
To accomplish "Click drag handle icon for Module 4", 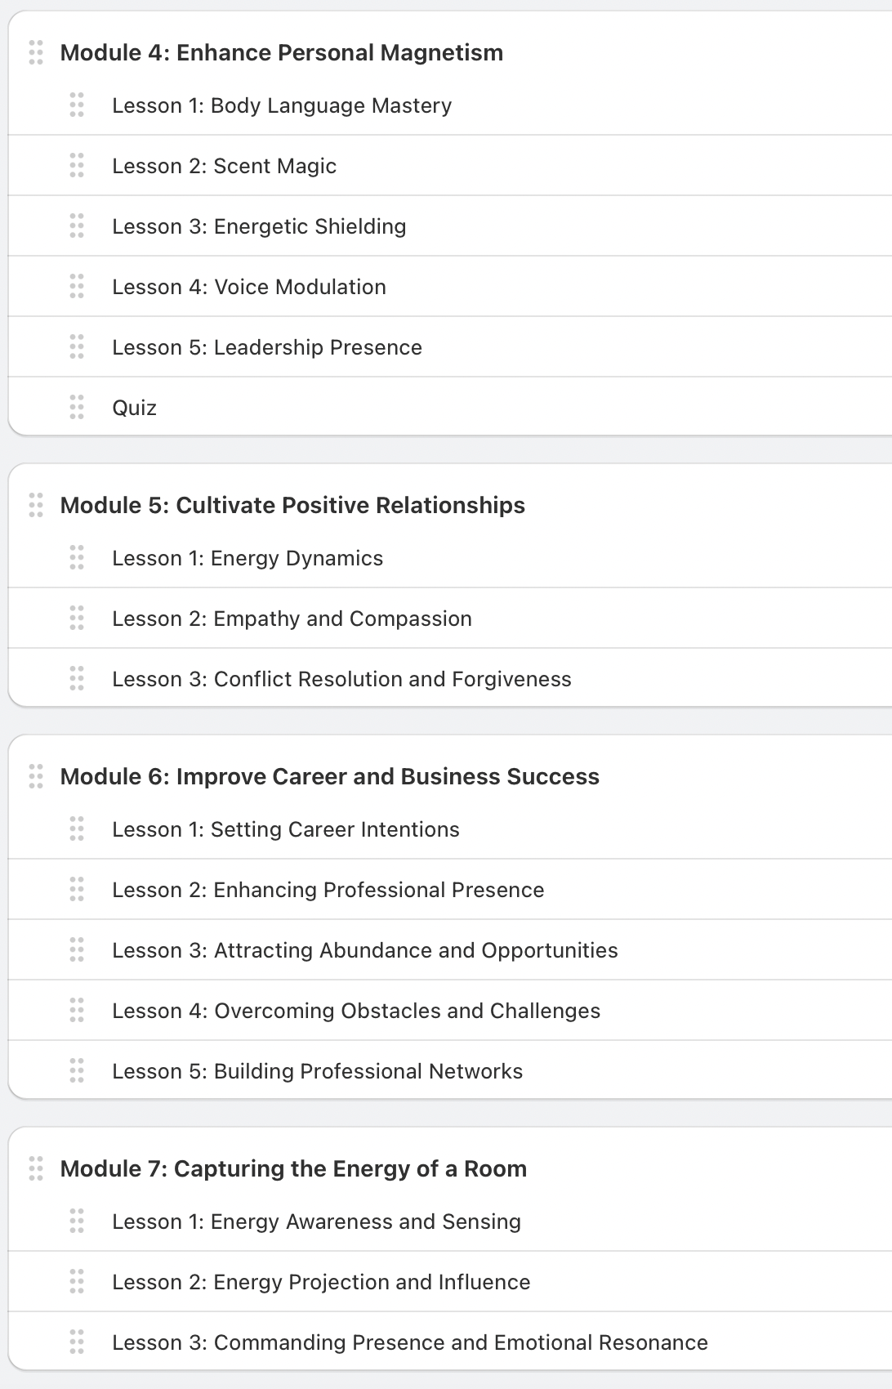I will (x=36, y=52).
